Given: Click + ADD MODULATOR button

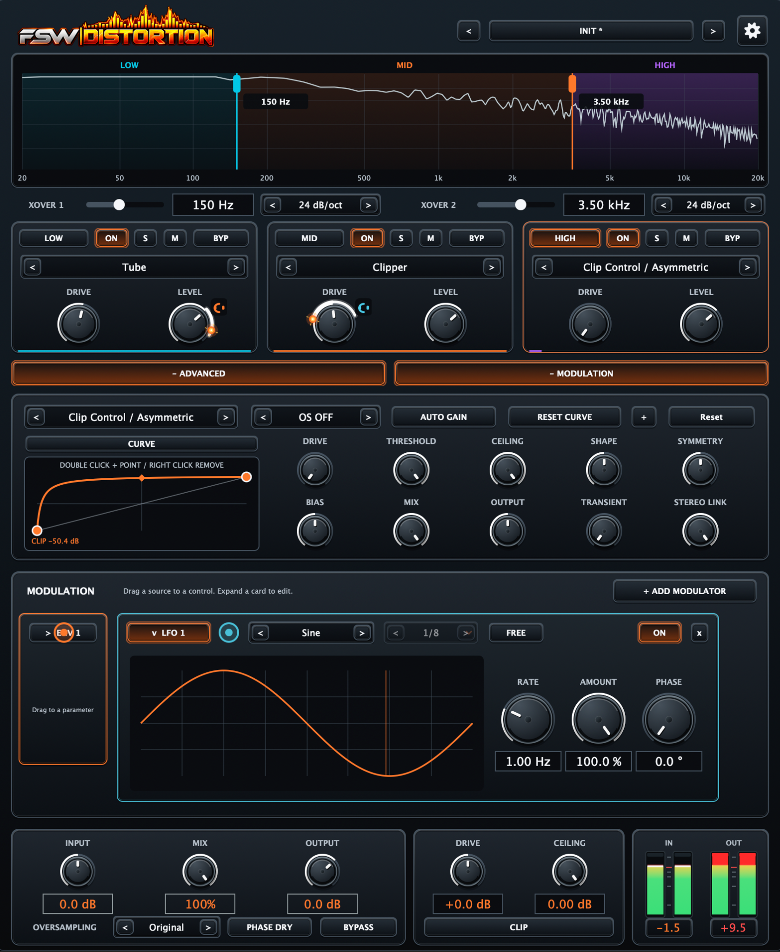Looking at the screenshot, I should coord(684,591).
